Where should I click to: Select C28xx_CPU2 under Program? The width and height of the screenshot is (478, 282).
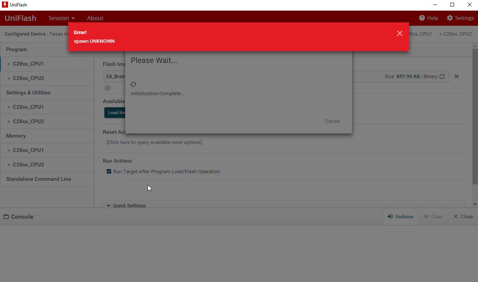pos(47,78)
